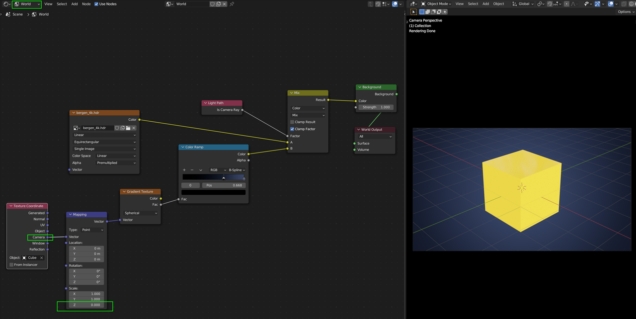Viewport: 636px width, 319px height.
Task: Toggle From Instancer checkbox
Action: (x=12, y=265)
